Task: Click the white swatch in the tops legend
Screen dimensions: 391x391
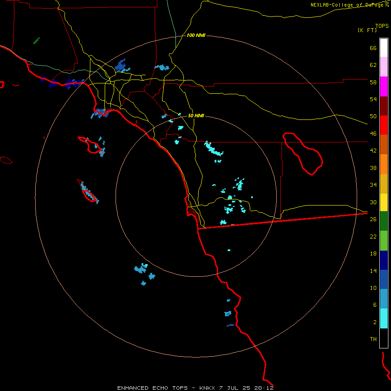Action: tap(384, 48)
